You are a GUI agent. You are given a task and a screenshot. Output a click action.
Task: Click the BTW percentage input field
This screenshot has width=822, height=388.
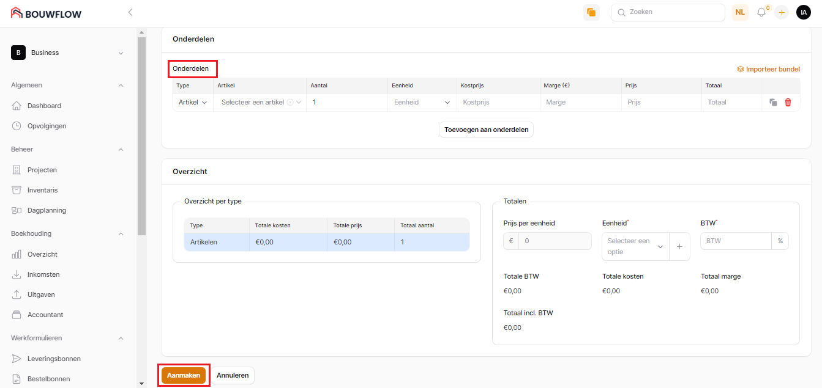tap(736, 241)
